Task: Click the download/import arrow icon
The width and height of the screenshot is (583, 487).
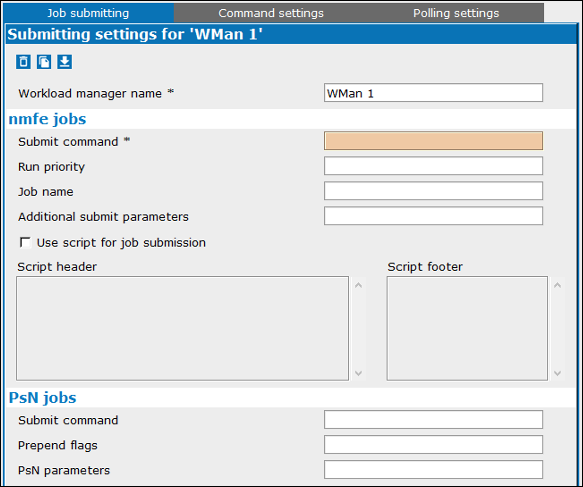Action: click(64, 62)
